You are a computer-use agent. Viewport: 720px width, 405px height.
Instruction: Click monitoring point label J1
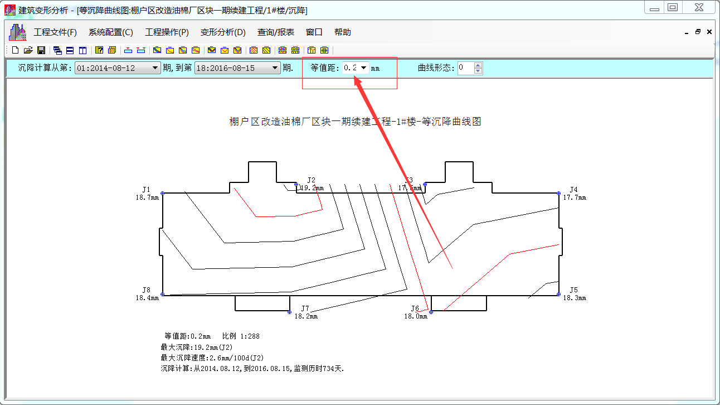point(147,190)
